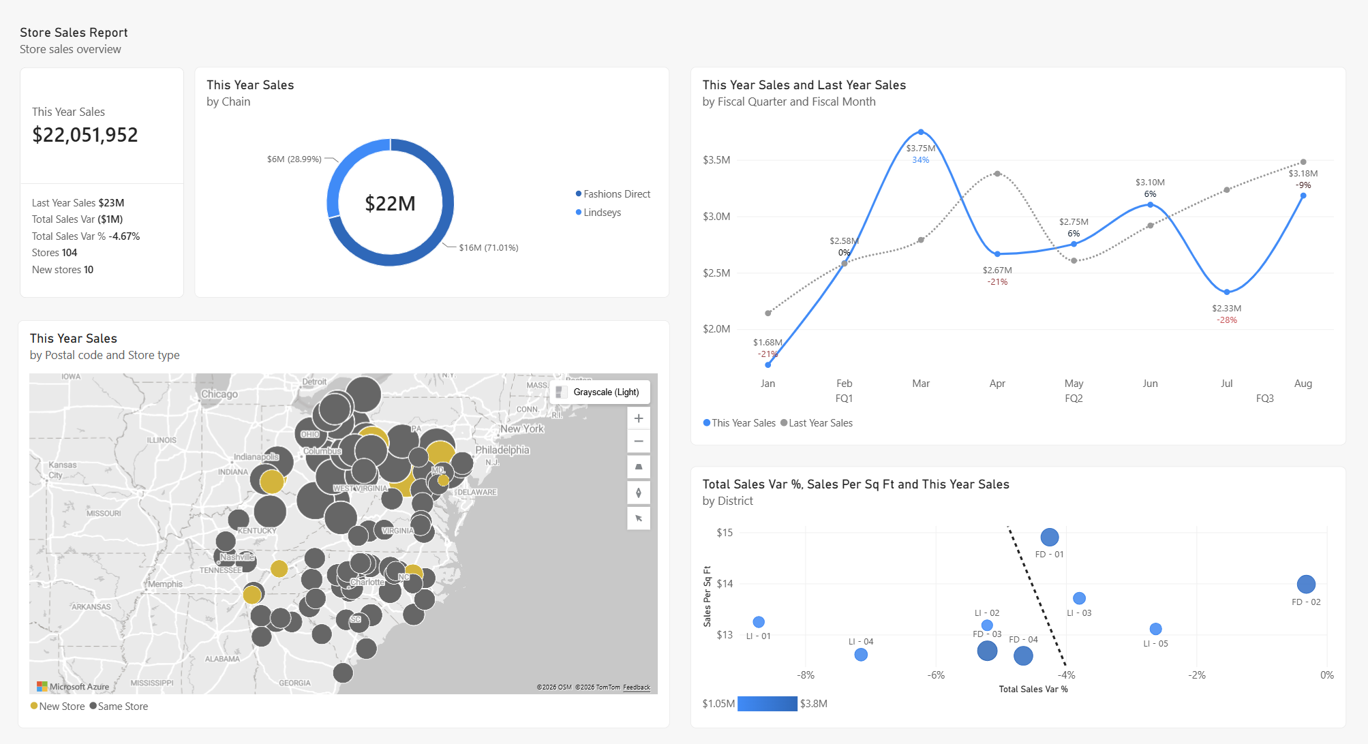Click the 'Stores 104' line
This screenshot has width=1368, height=744.
point(55,253)
